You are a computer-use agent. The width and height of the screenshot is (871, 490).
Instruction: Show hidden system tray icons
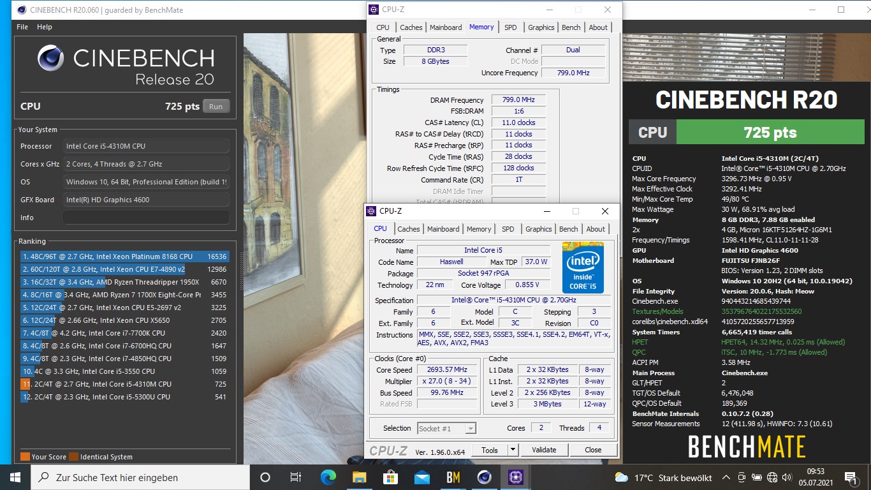click(x=726, y=477)
